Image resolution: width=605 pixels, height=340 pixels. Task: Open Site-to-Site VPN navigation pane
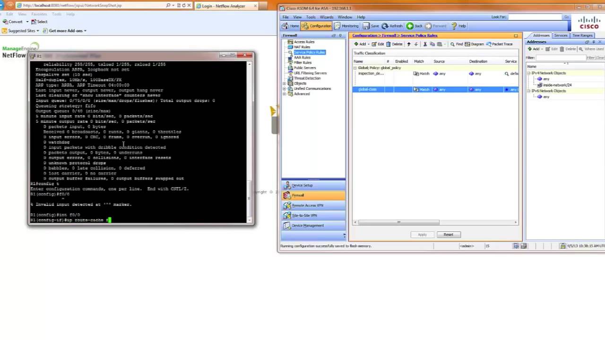click(x=313, y=215)
